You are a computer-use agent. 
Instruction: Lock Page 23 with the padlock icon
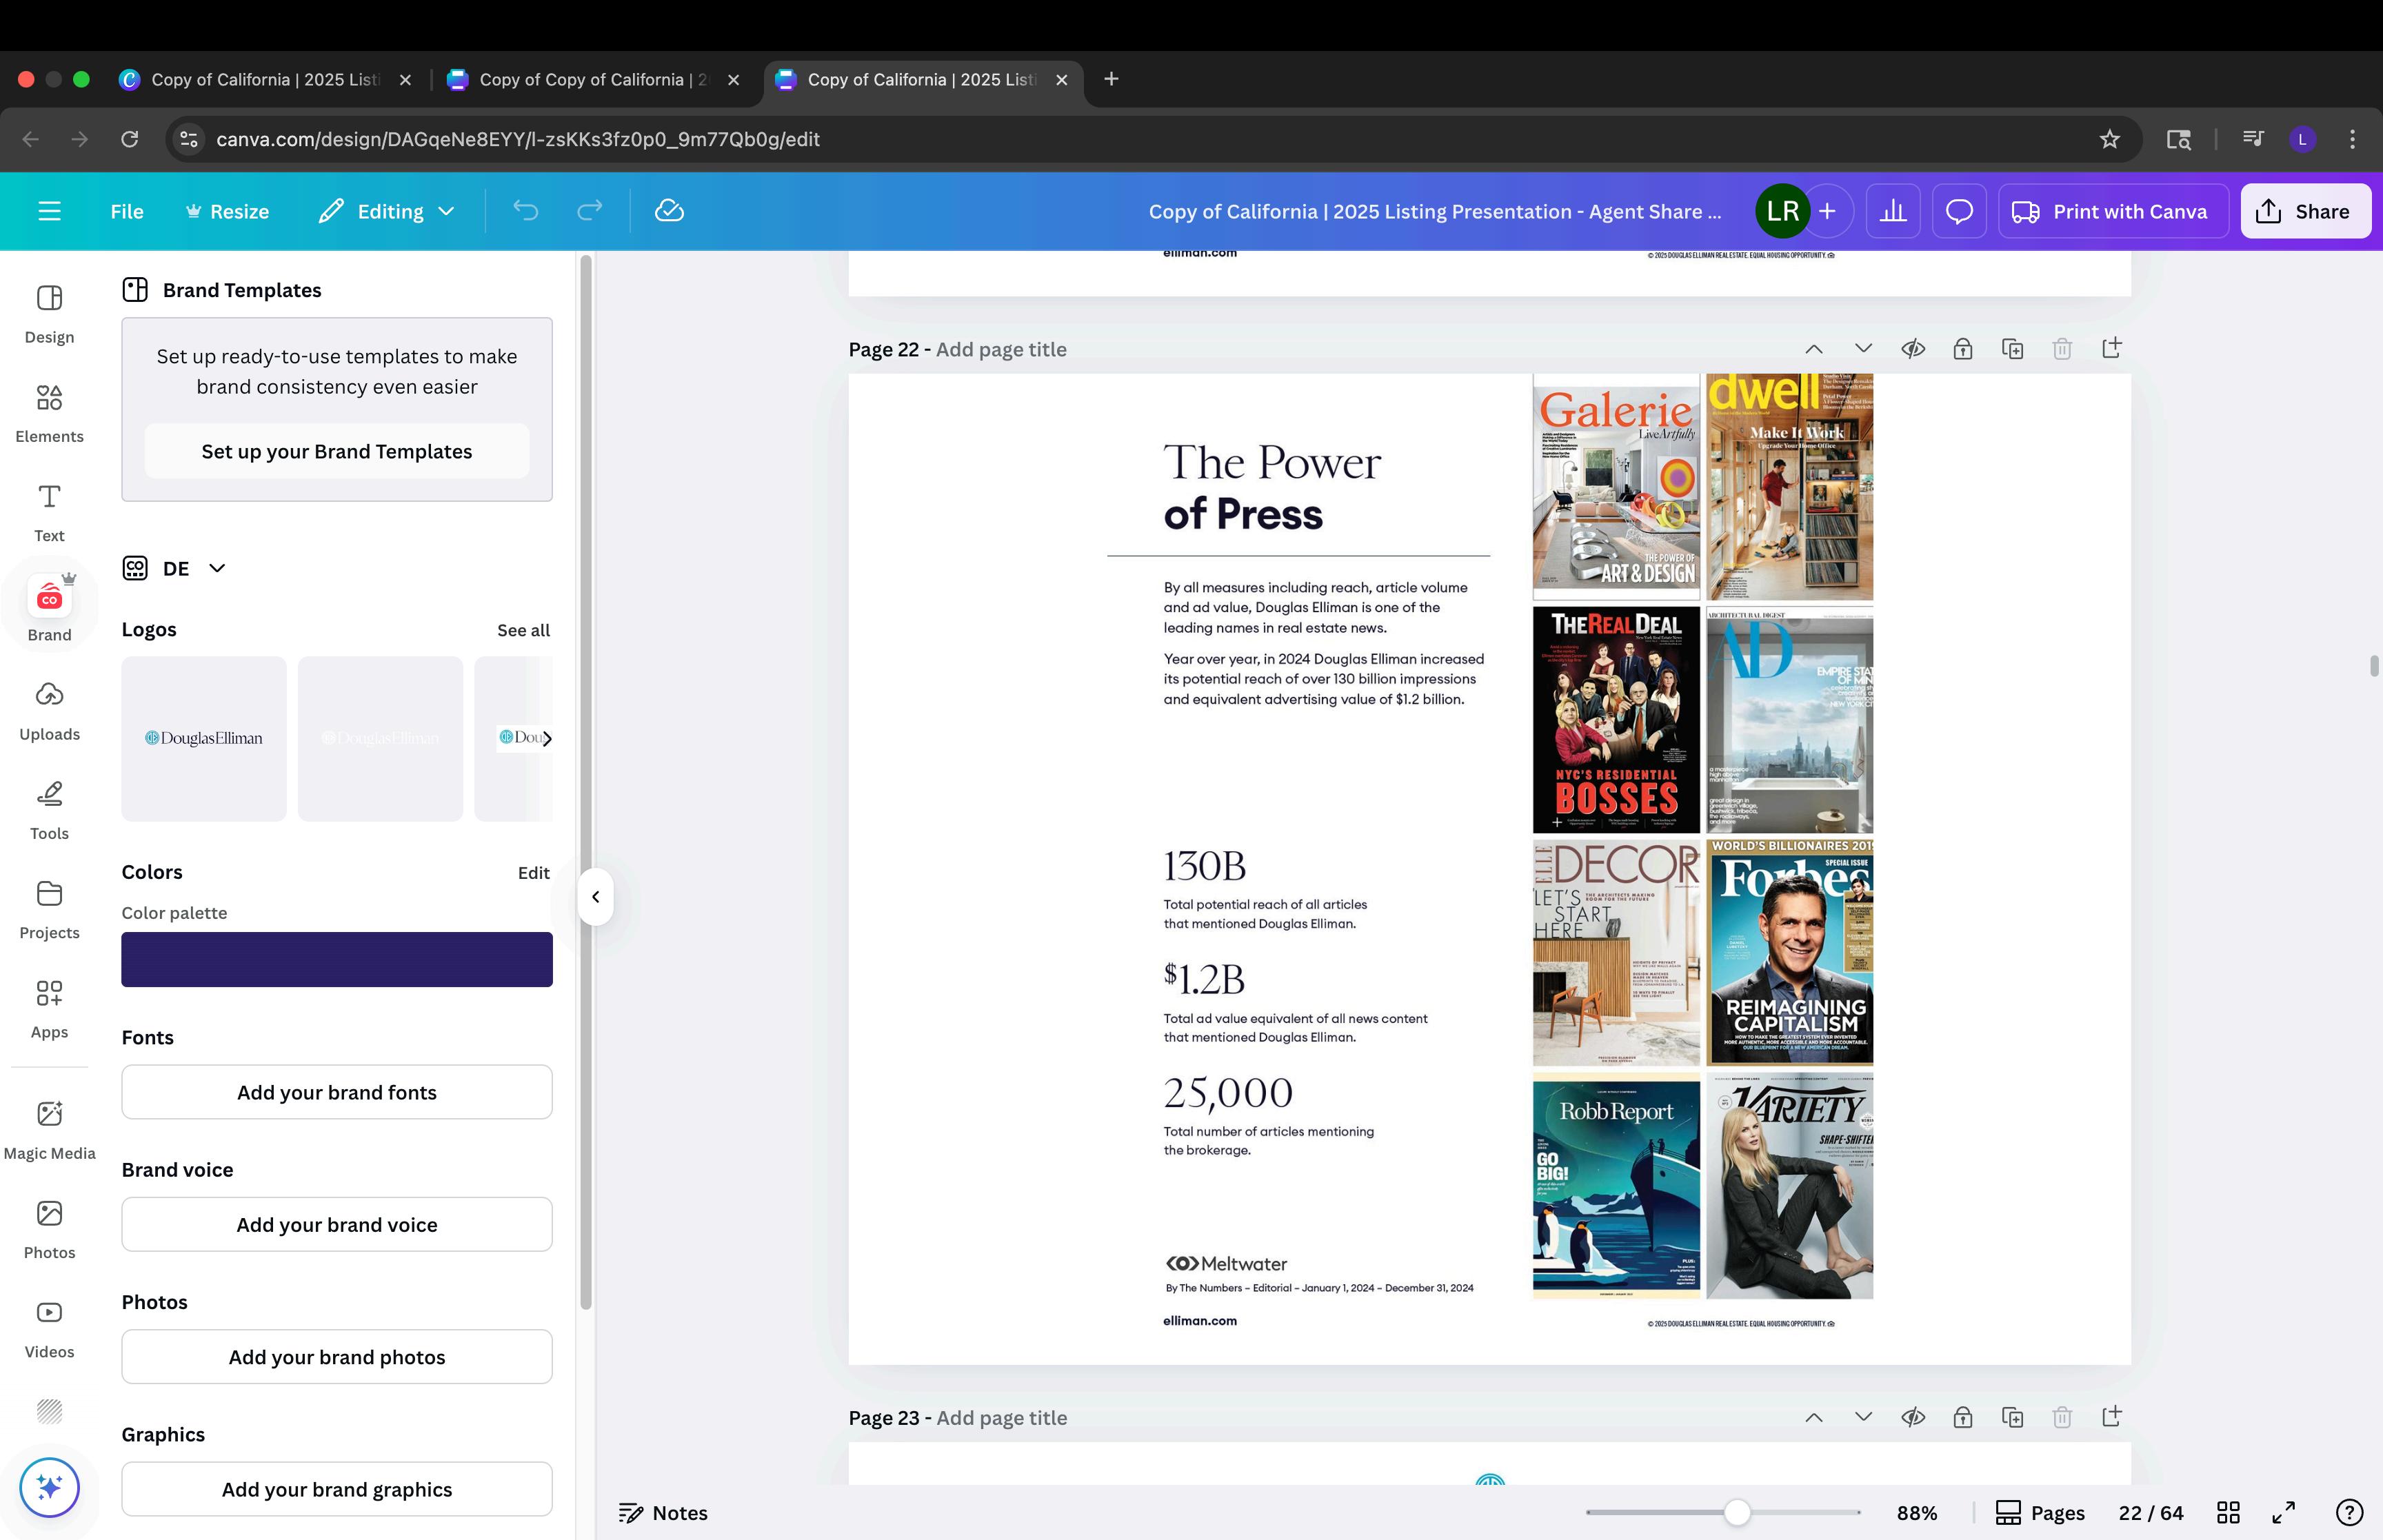pos(1962,1417)
